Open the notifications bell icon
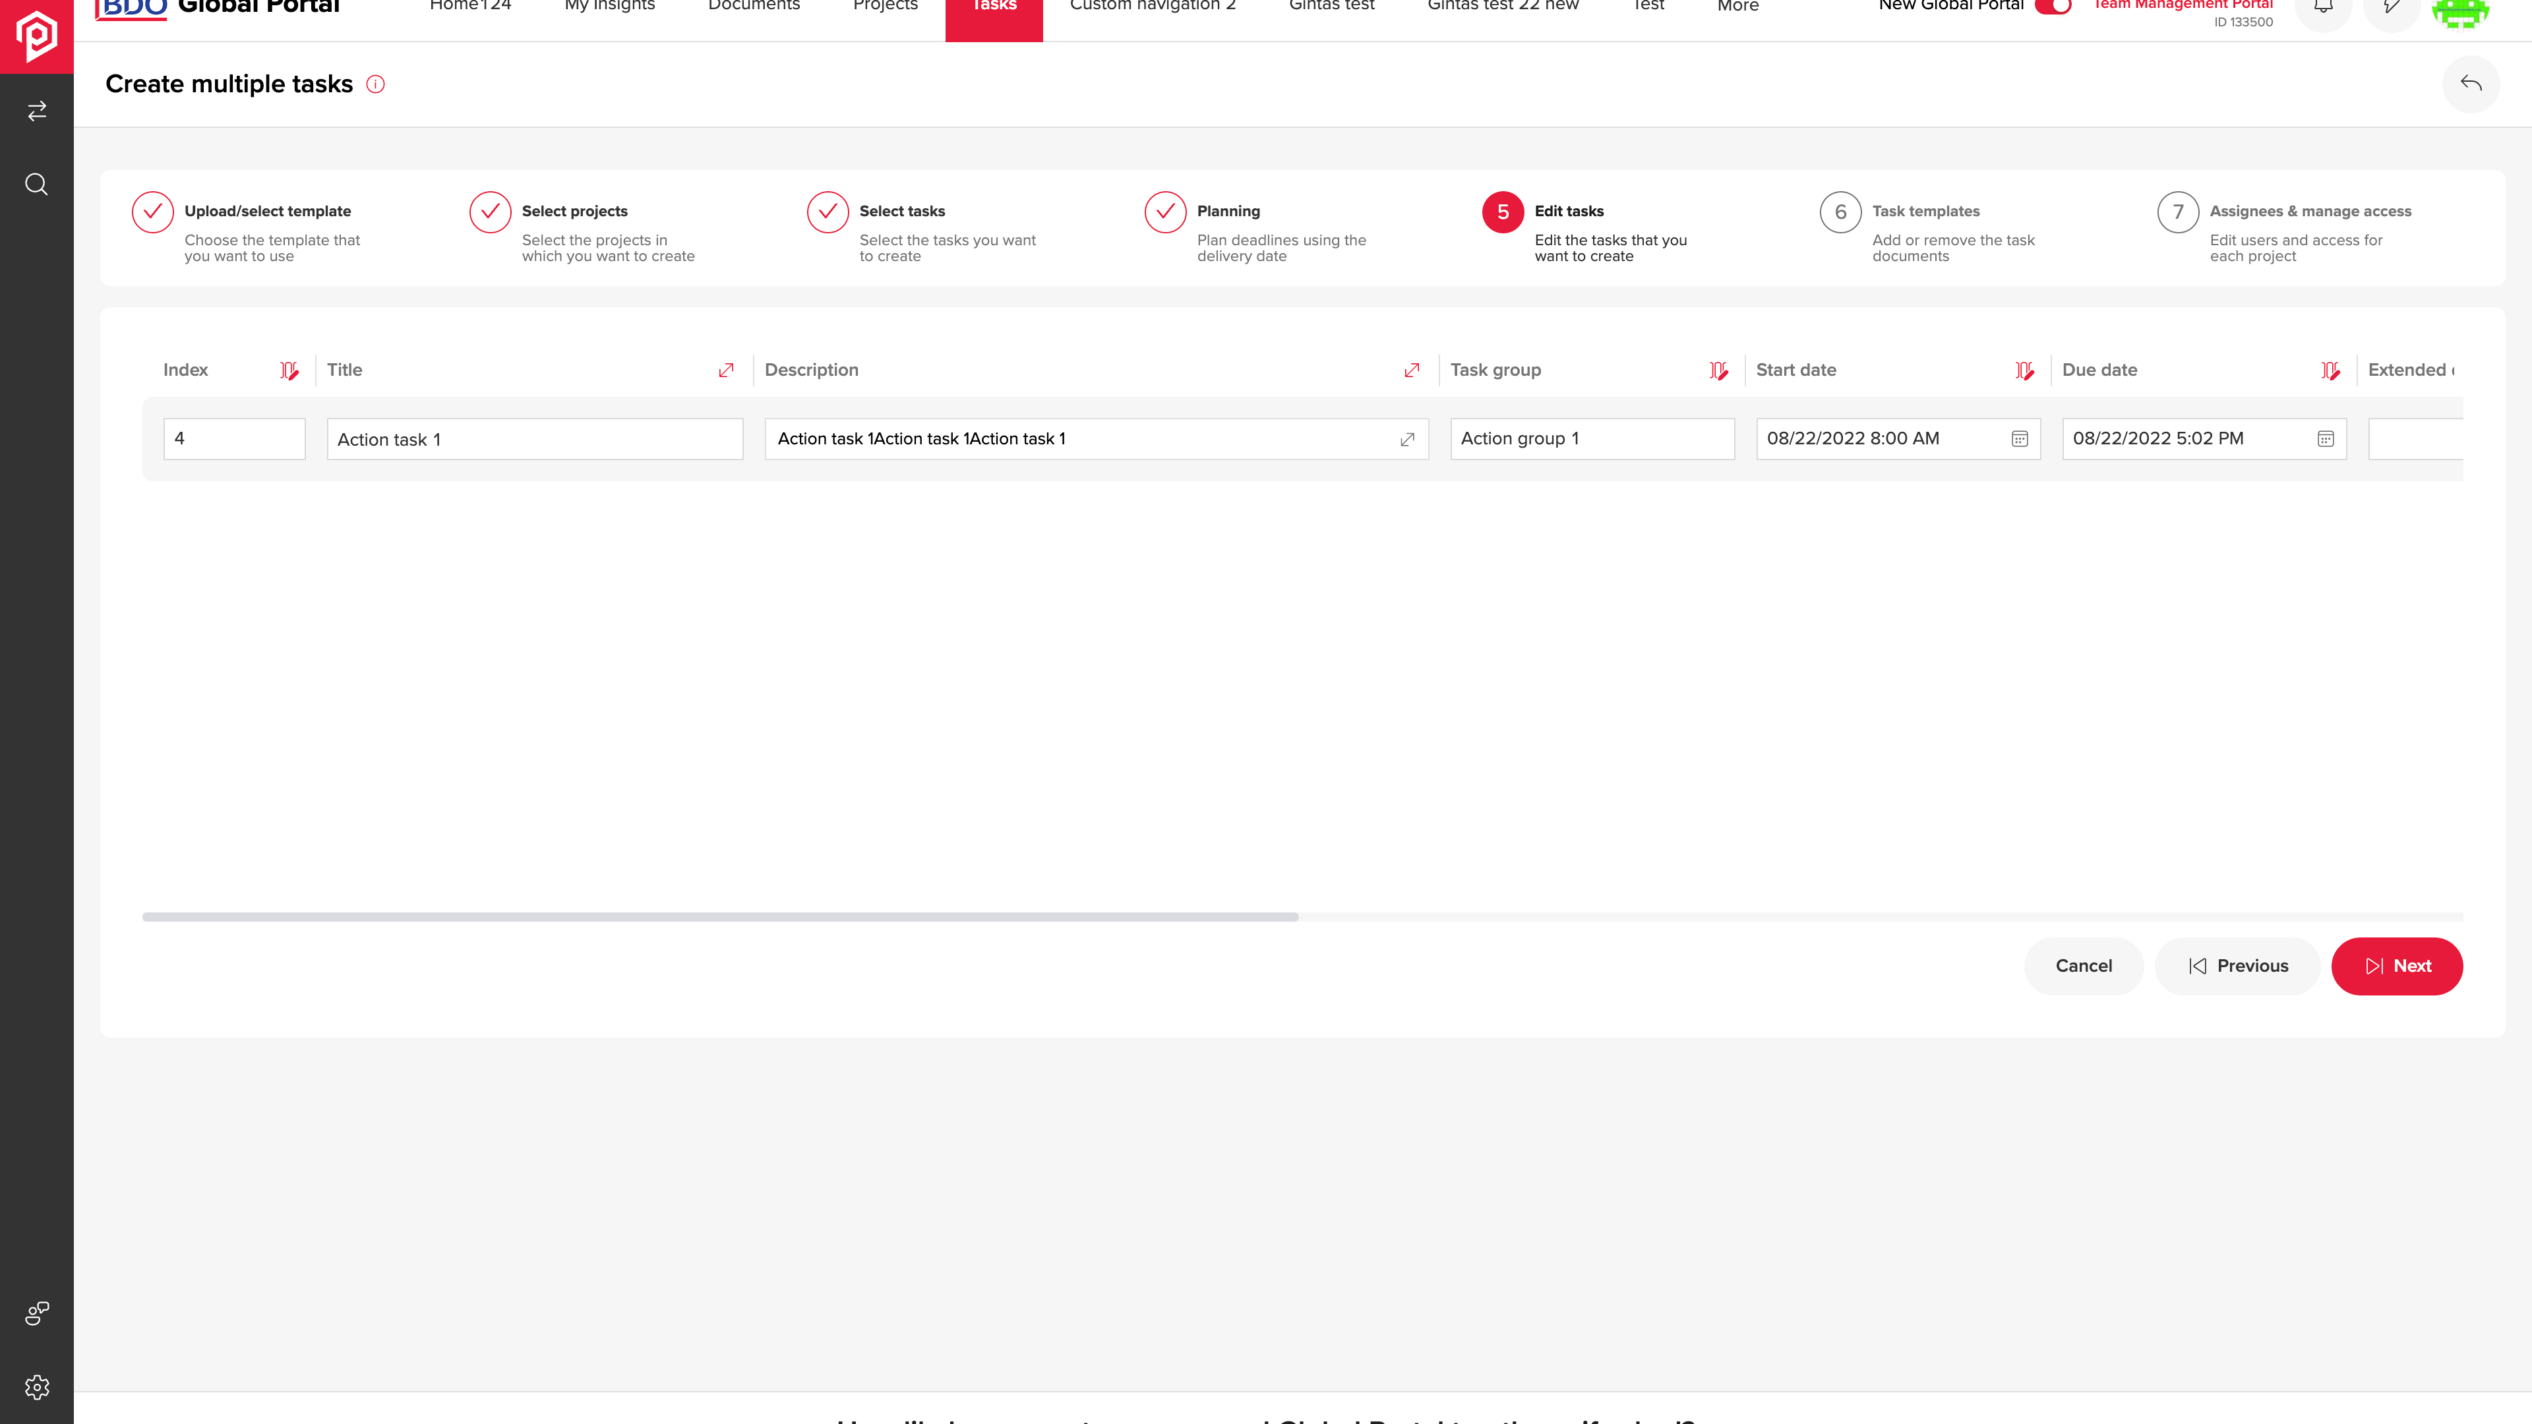Viewport: 2532px width, 1424px height. (2322, 8)
